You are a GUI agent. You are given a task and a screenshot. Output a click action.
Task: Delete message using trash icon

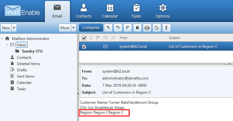tap(137, 28)
